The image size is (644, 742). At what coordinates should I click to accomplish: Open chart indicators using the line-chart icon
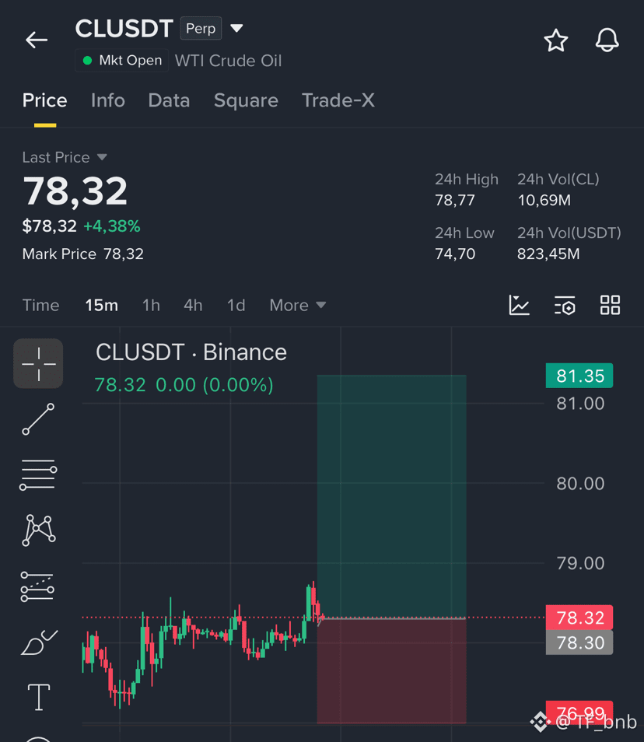(x=519, y=305)
